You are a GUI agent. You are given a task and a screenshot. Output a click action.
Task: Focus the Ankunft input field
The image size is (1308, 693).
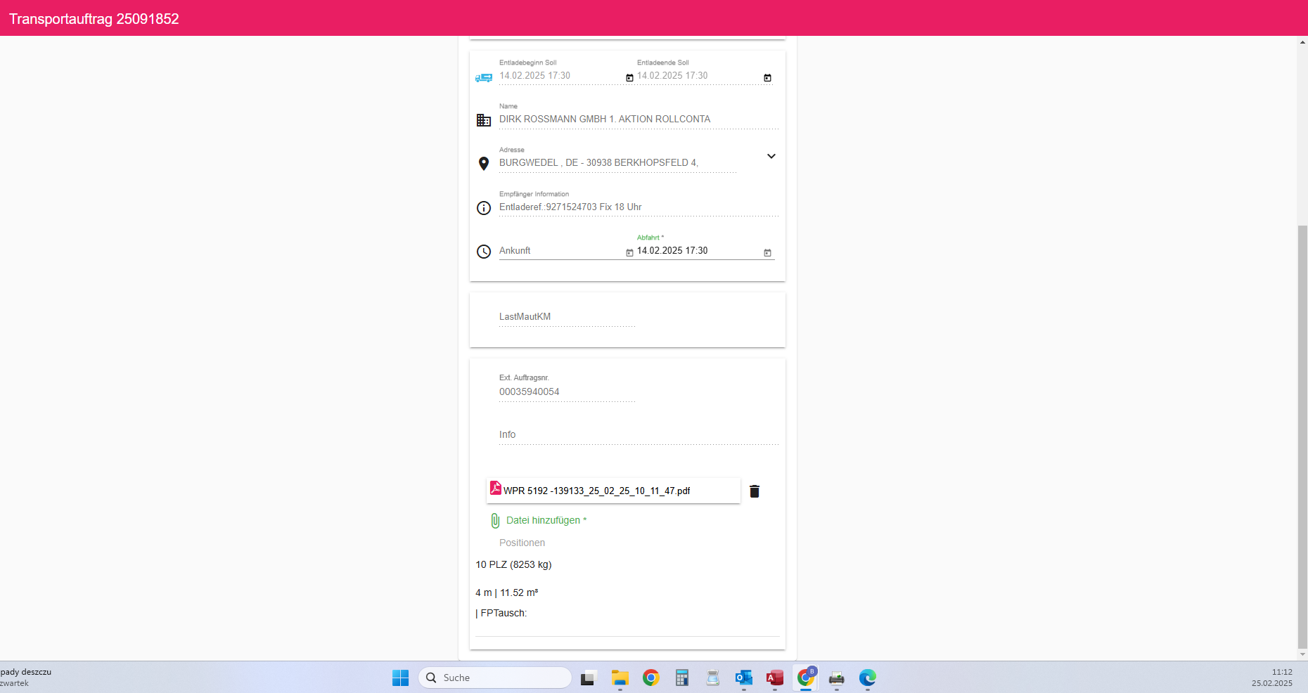(x=560, y=251)
